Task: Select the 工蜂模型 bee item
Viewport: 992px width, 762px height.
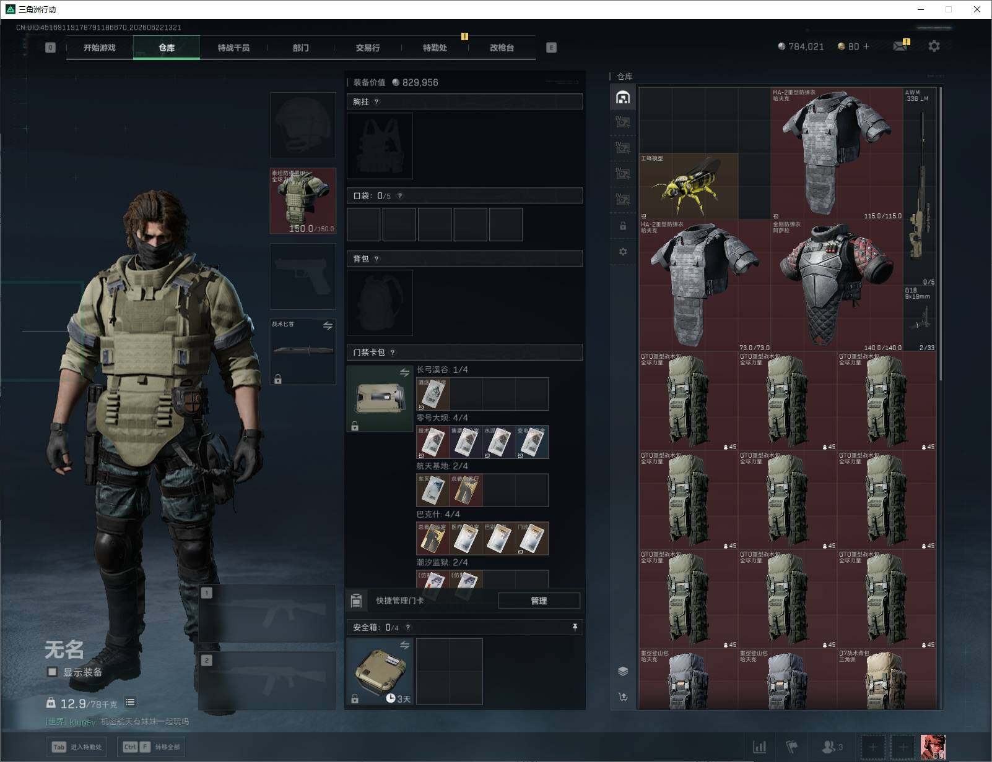Action: coord(689,186)
